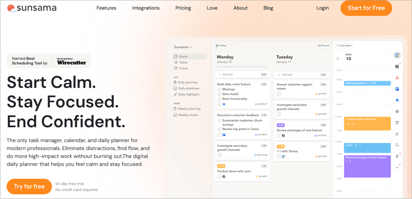The image size is (412, 199).
Task: Click the #product tag on Build daily notes
Action: click(x=261, y=104)
